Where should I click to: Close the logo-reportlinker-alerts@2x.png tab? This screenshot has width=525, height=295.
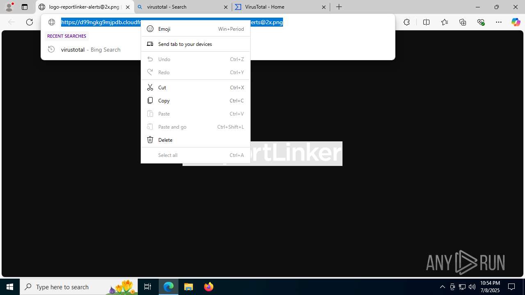[128, 7]
